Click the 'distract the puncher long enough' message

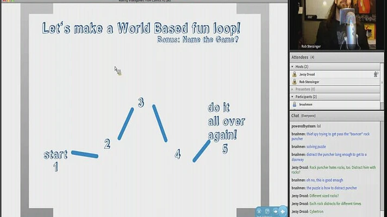coord(329,157)
